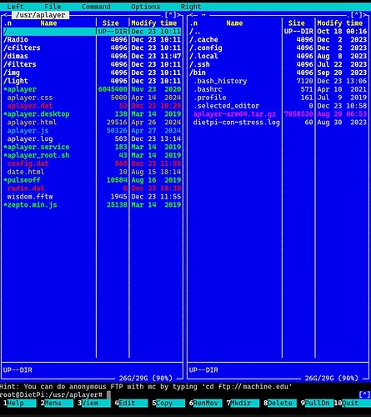371x417 pixels.
Task: Select the /.ssh directory in right panel
Action: pyautogui.click(x=278, y=64)
